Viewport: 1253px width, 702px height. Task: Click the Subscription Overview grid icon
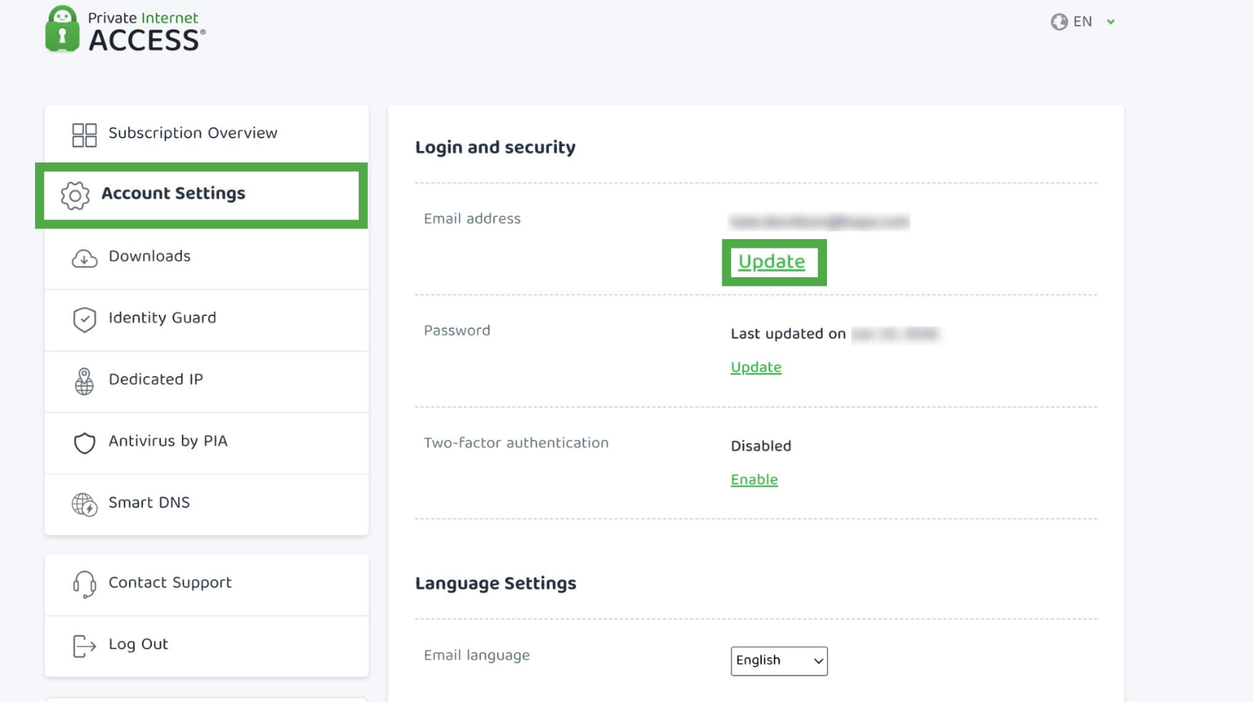pos(84,135)
